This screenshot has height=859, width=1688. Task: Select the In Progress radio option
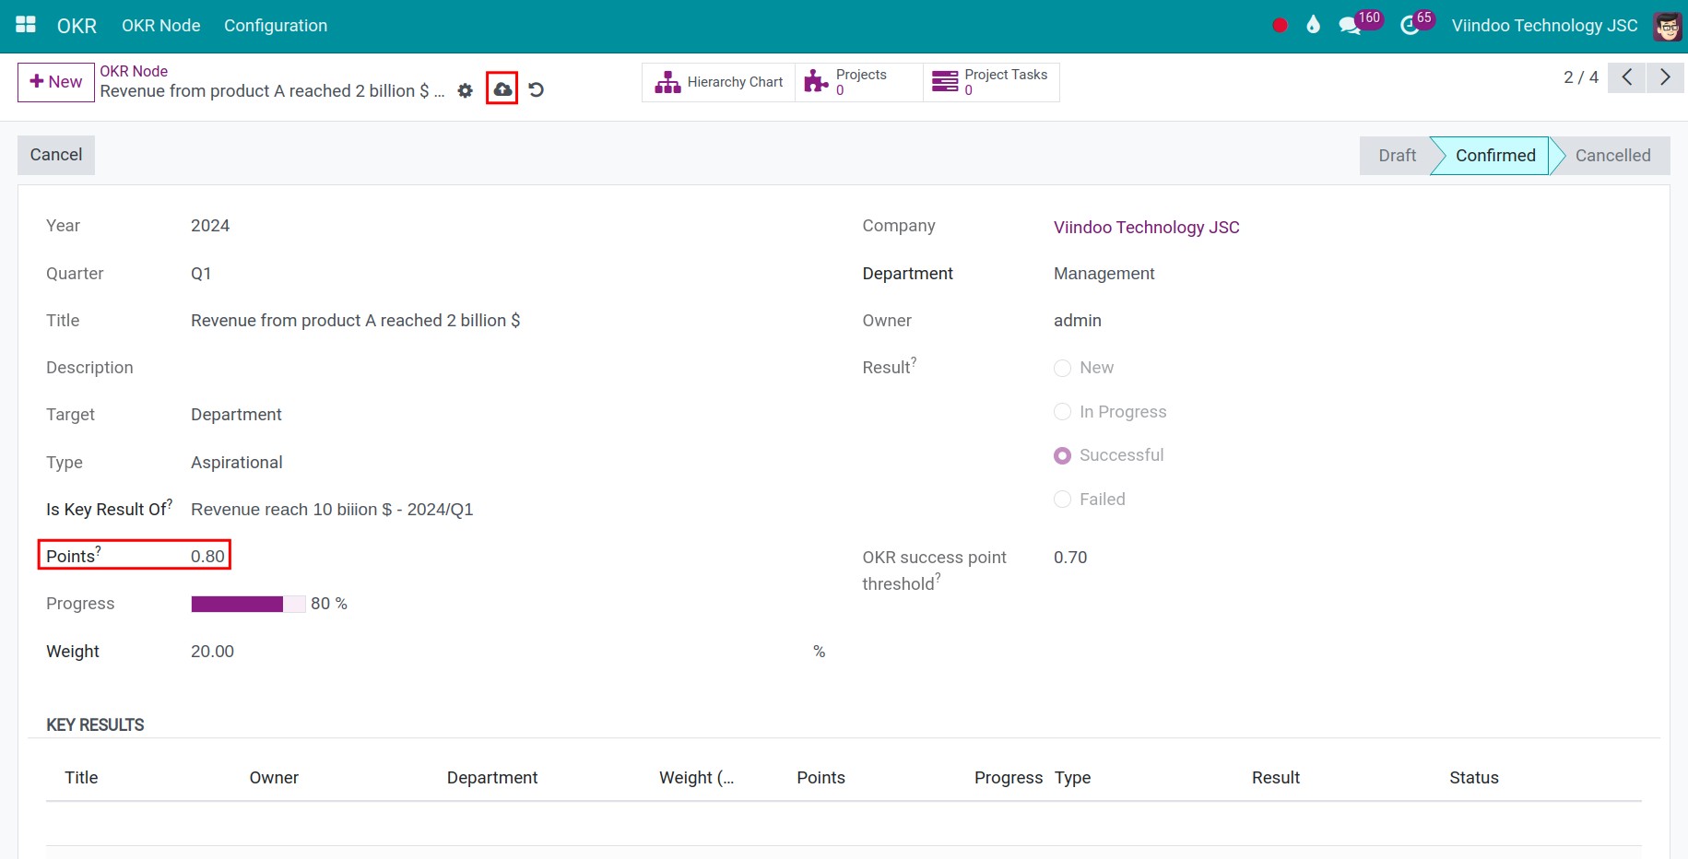(1063, 412)
